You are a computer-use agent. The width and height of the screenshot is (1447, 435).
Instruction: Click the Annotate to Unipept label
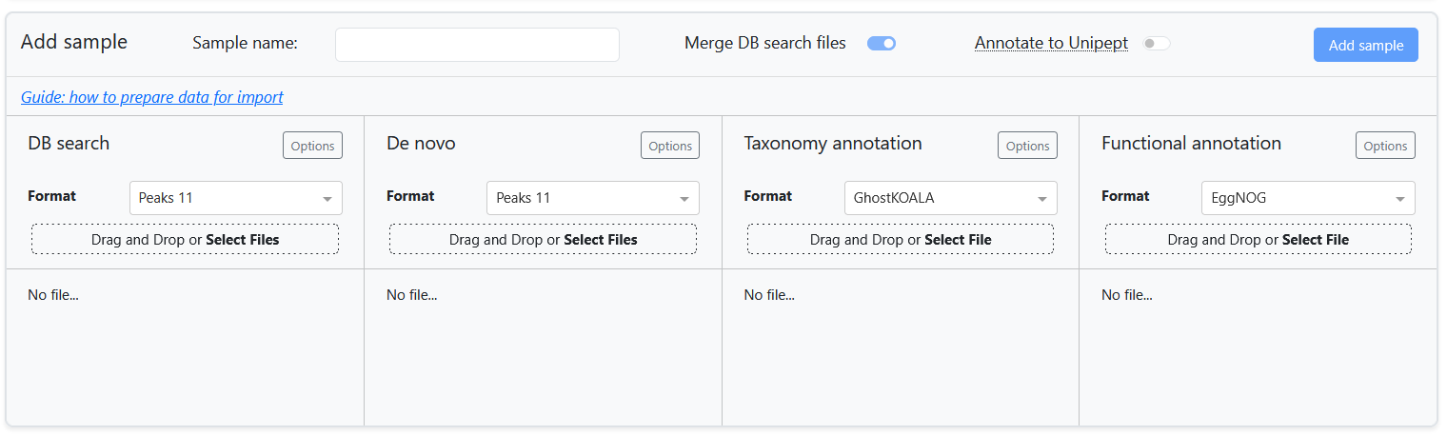tap(1051, 43)
